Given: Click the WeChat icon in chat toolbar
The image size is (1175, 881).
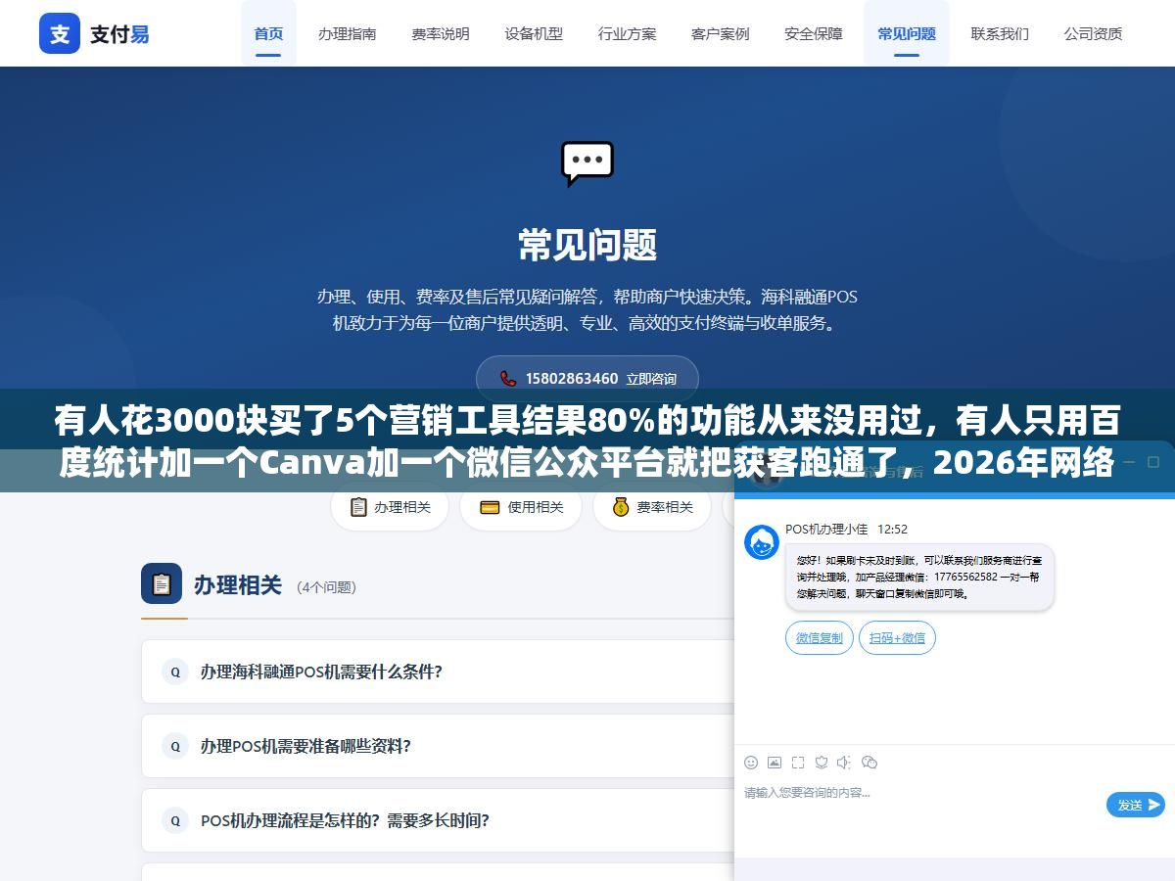Looking at the screenshot, I should click(869, 763).
